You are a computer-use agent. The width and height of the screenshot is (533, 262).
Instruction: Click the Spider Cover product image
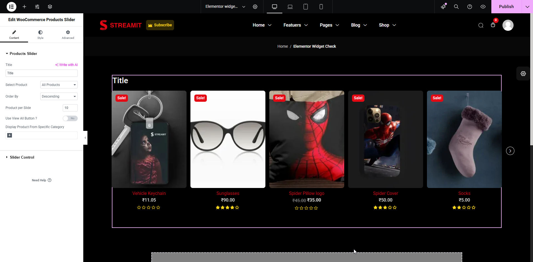(386, 139)
